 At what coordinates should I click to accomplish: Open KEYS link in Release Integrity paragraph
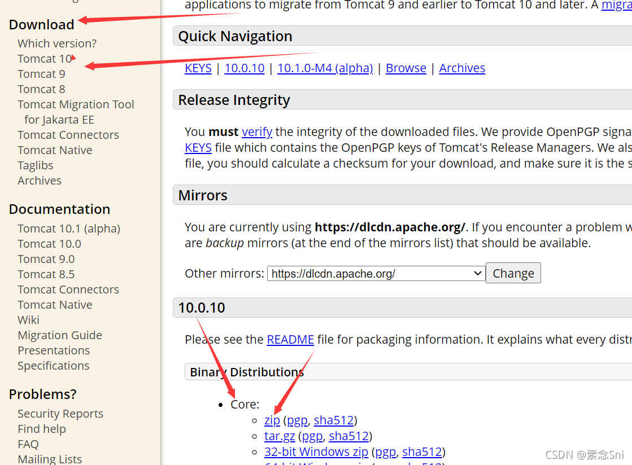pos(198,148)
